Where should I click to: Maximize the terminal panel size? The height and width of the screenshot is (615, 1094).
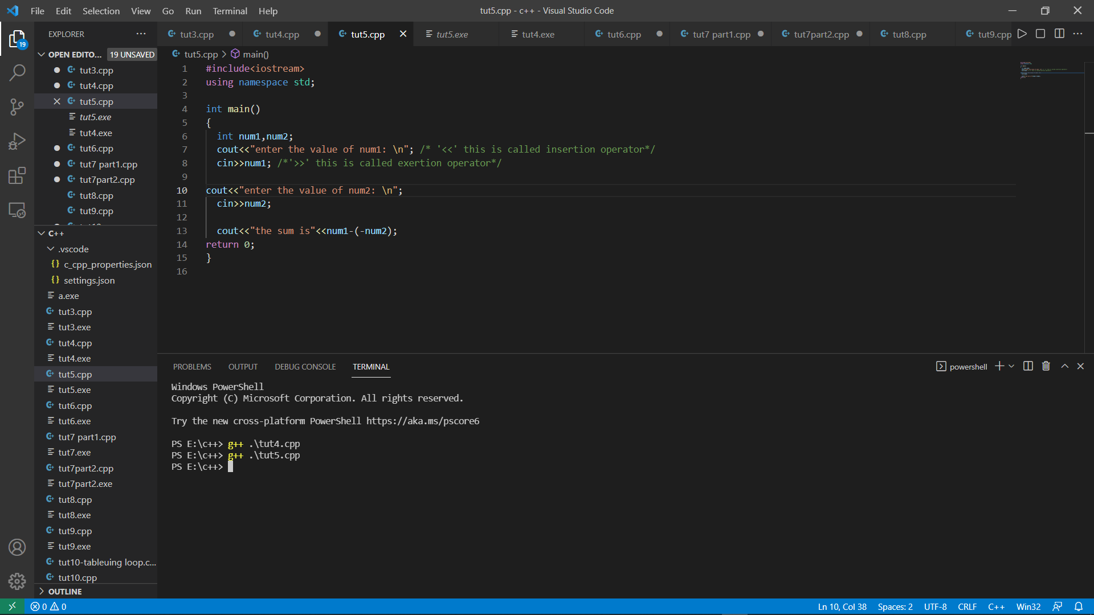pyautogui.click(x=1064, y=366)
